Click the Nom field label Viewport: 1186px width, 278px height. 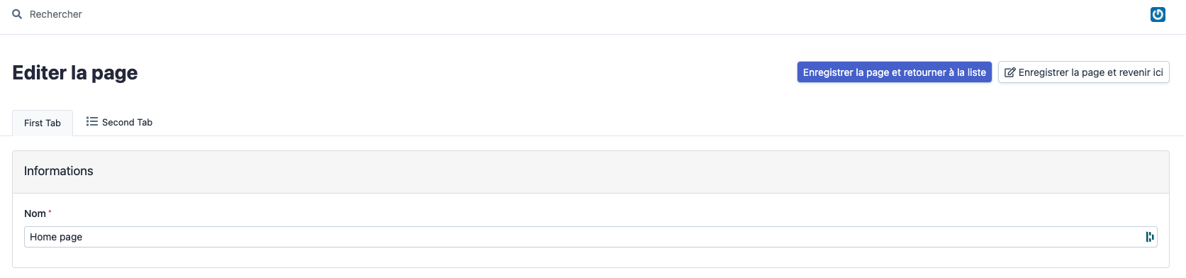pyautogui.click(x=35, y=213)
